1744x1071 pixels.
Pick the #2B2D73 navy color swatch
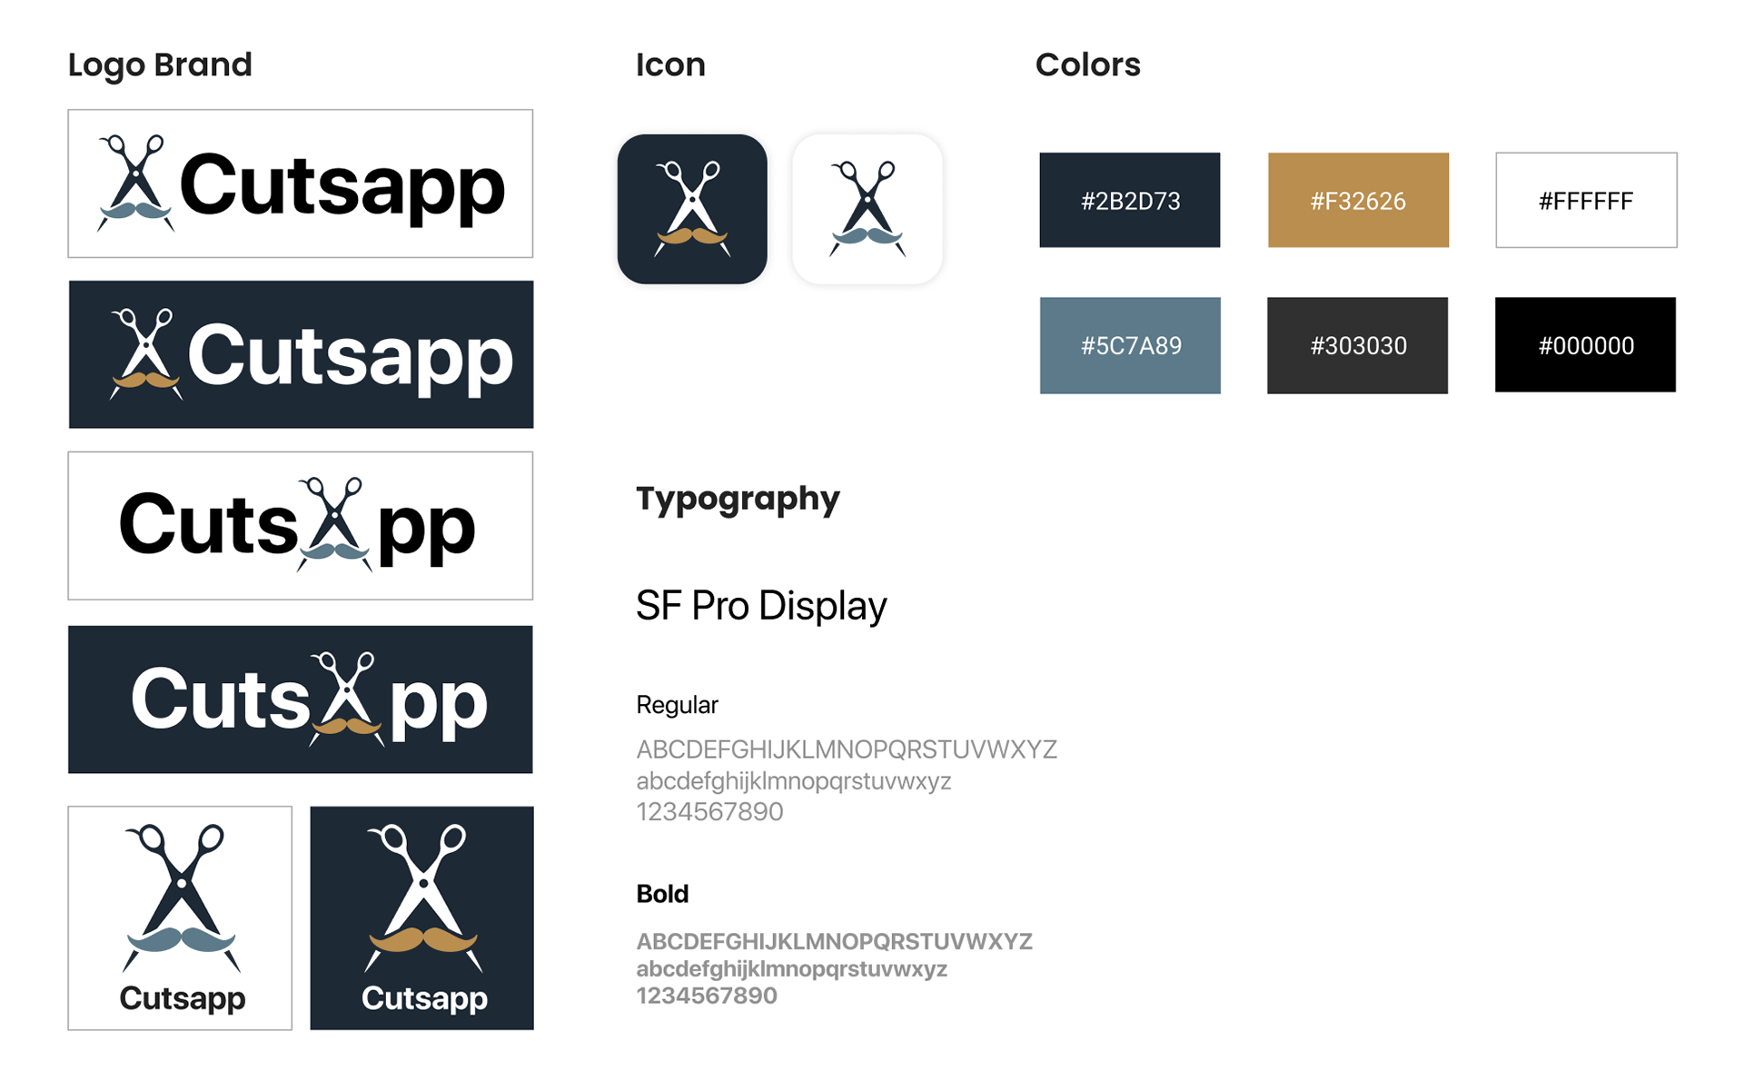point(1130,200)
